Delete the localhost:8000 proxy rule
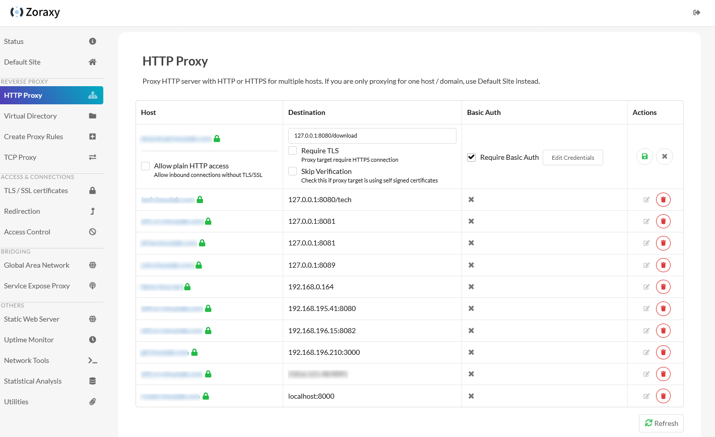 [663, 396]
